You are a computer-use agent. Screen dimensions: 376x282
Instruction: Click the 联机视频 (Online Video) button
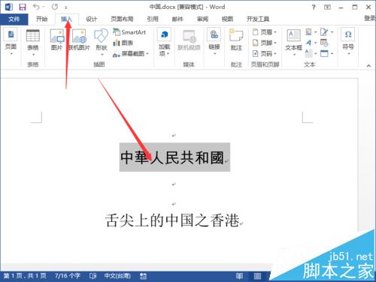pyautogui.click(x=189, y=40)
